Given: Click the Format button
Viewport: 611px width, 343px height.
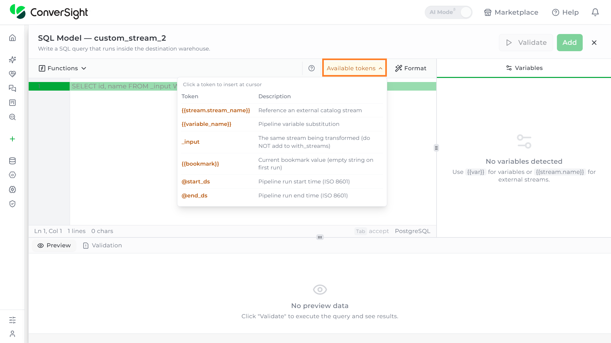Looking at the screenshot, I should pyautogui.click(x=411, y=68).
